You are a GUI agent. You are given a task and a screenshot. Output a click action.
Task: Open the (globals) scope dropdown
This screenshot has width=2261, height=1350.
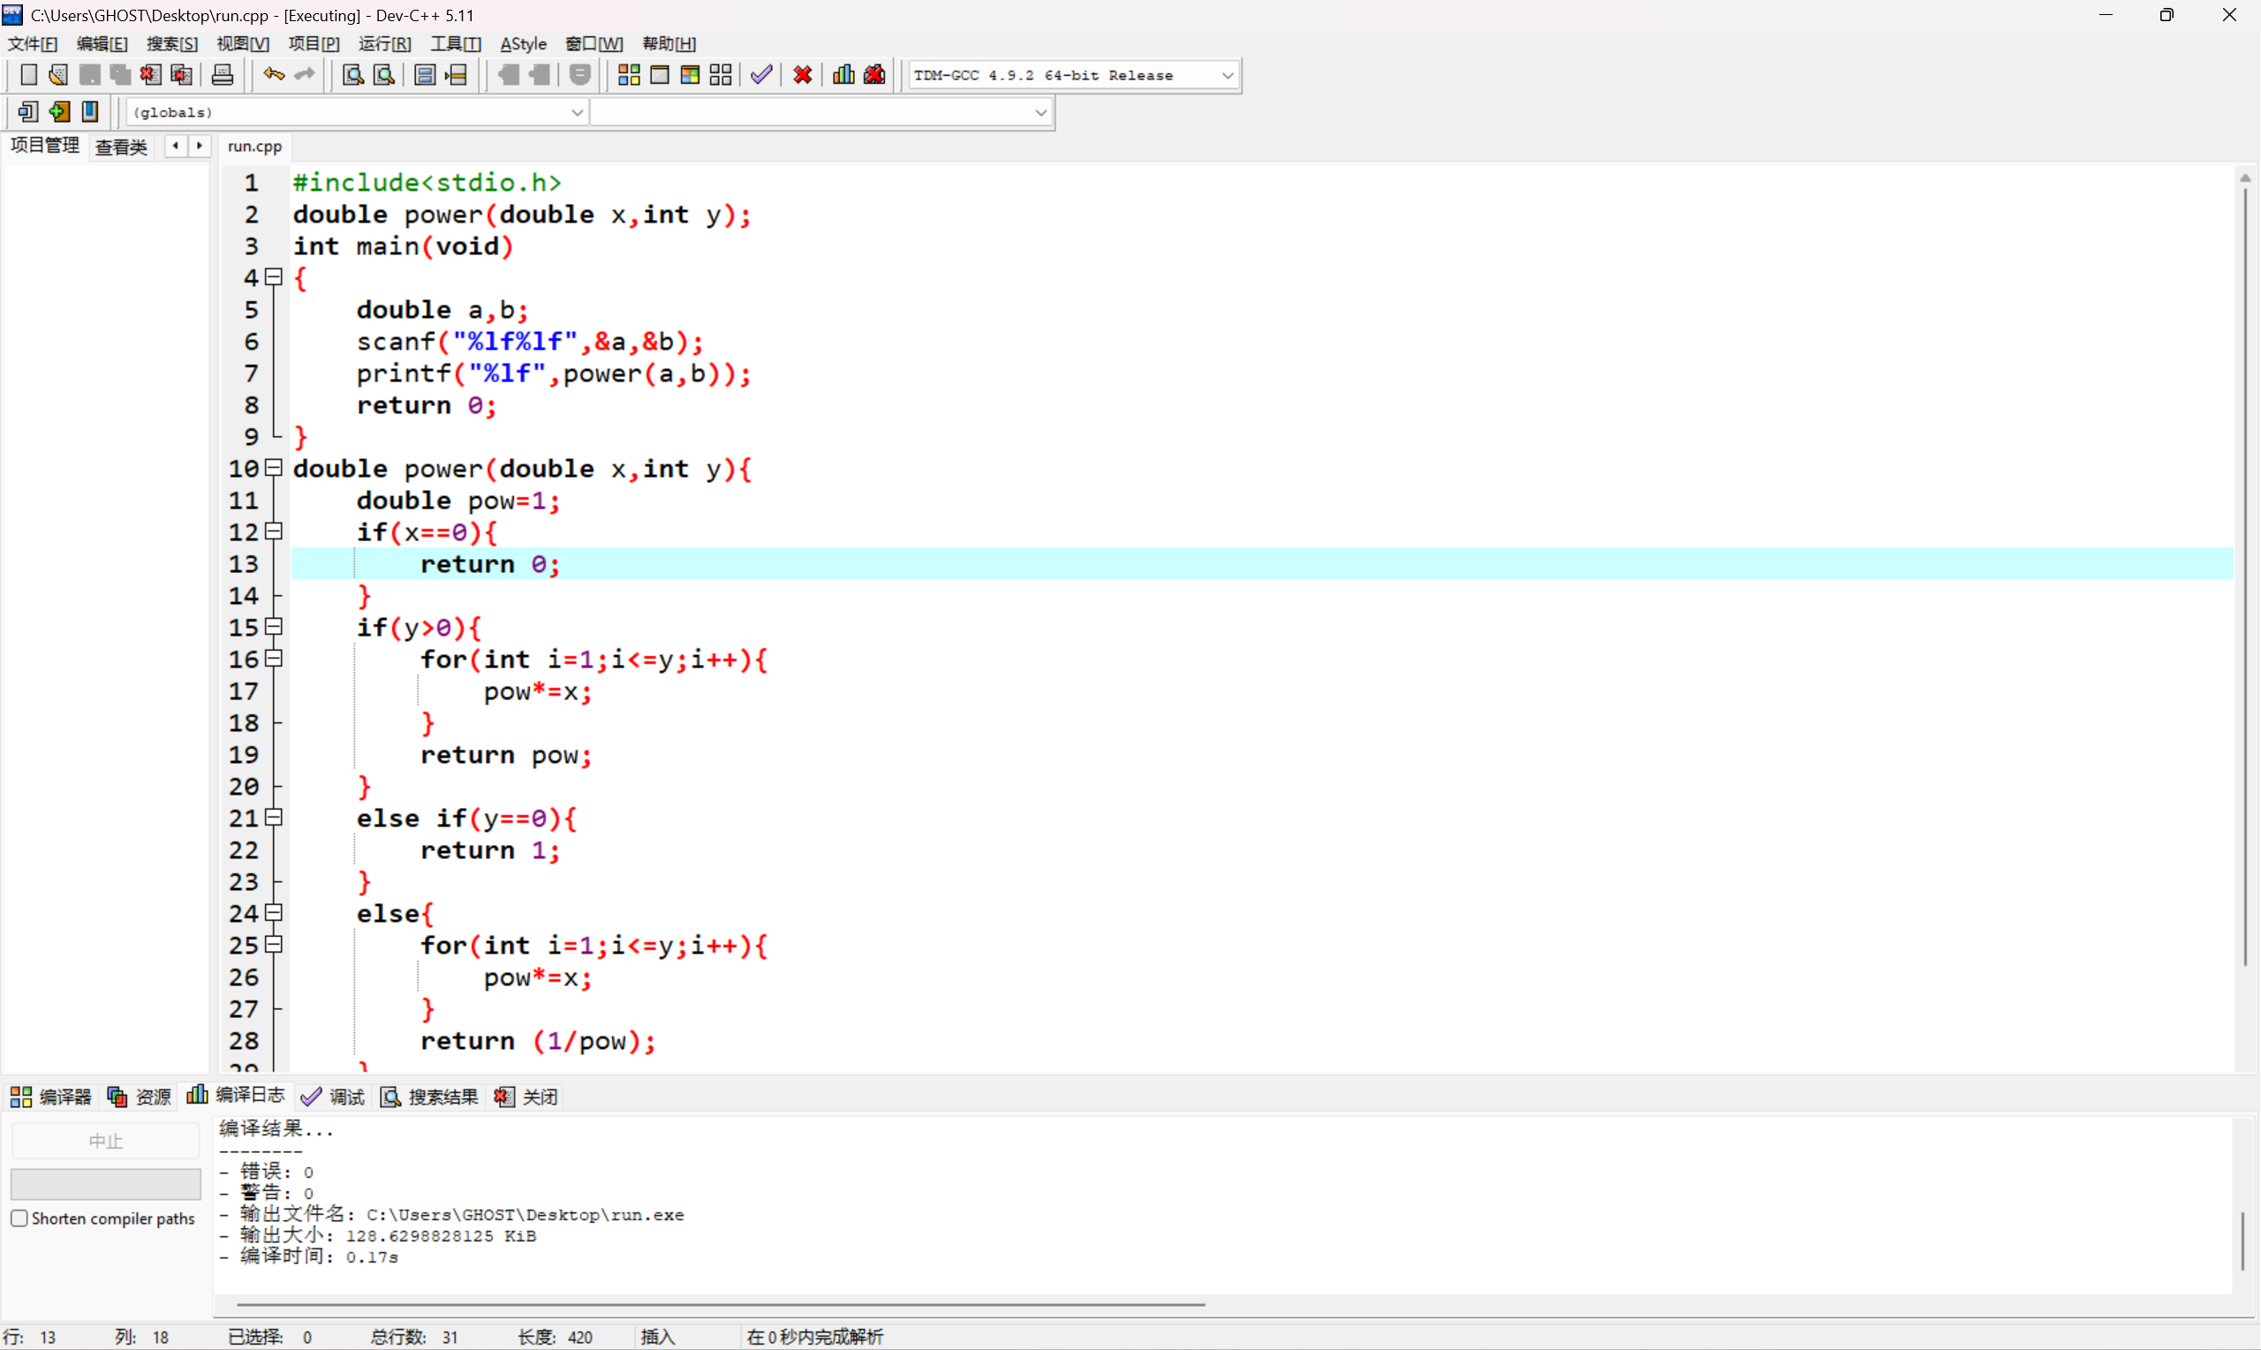(357, 113)
